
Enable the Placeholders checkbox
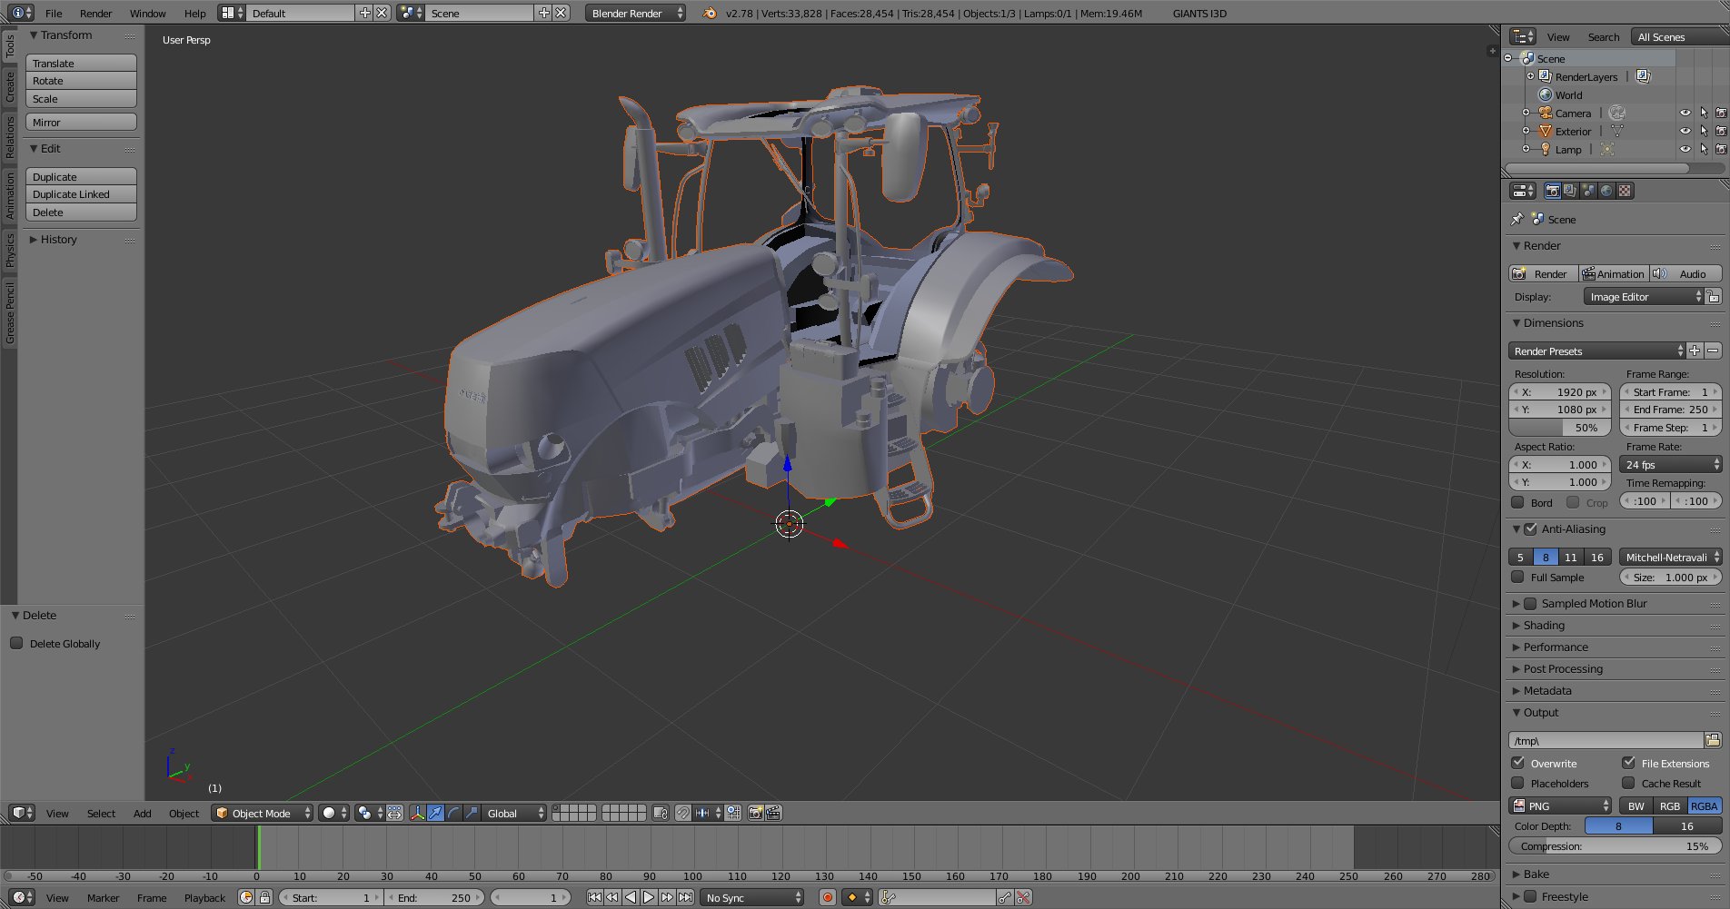[x=1517, y=783]
